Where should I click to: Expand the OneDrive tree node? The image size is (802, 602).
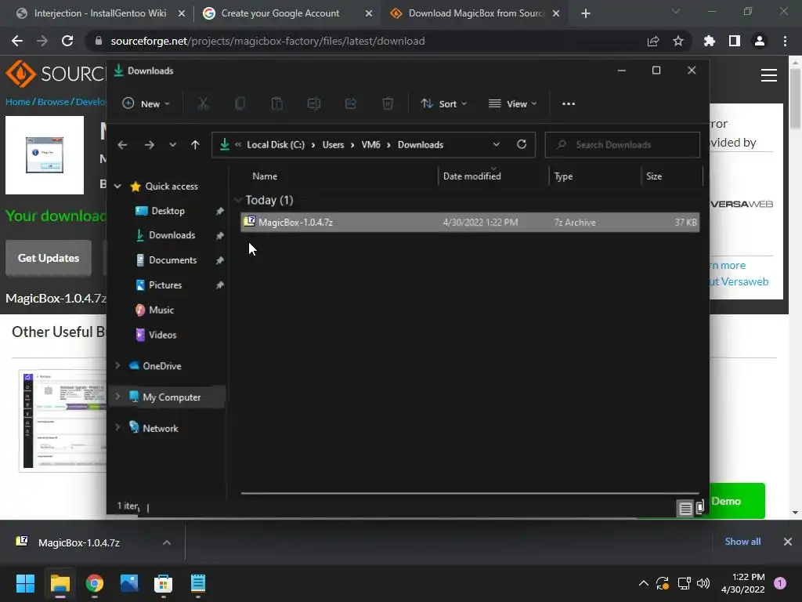(117, 365)
